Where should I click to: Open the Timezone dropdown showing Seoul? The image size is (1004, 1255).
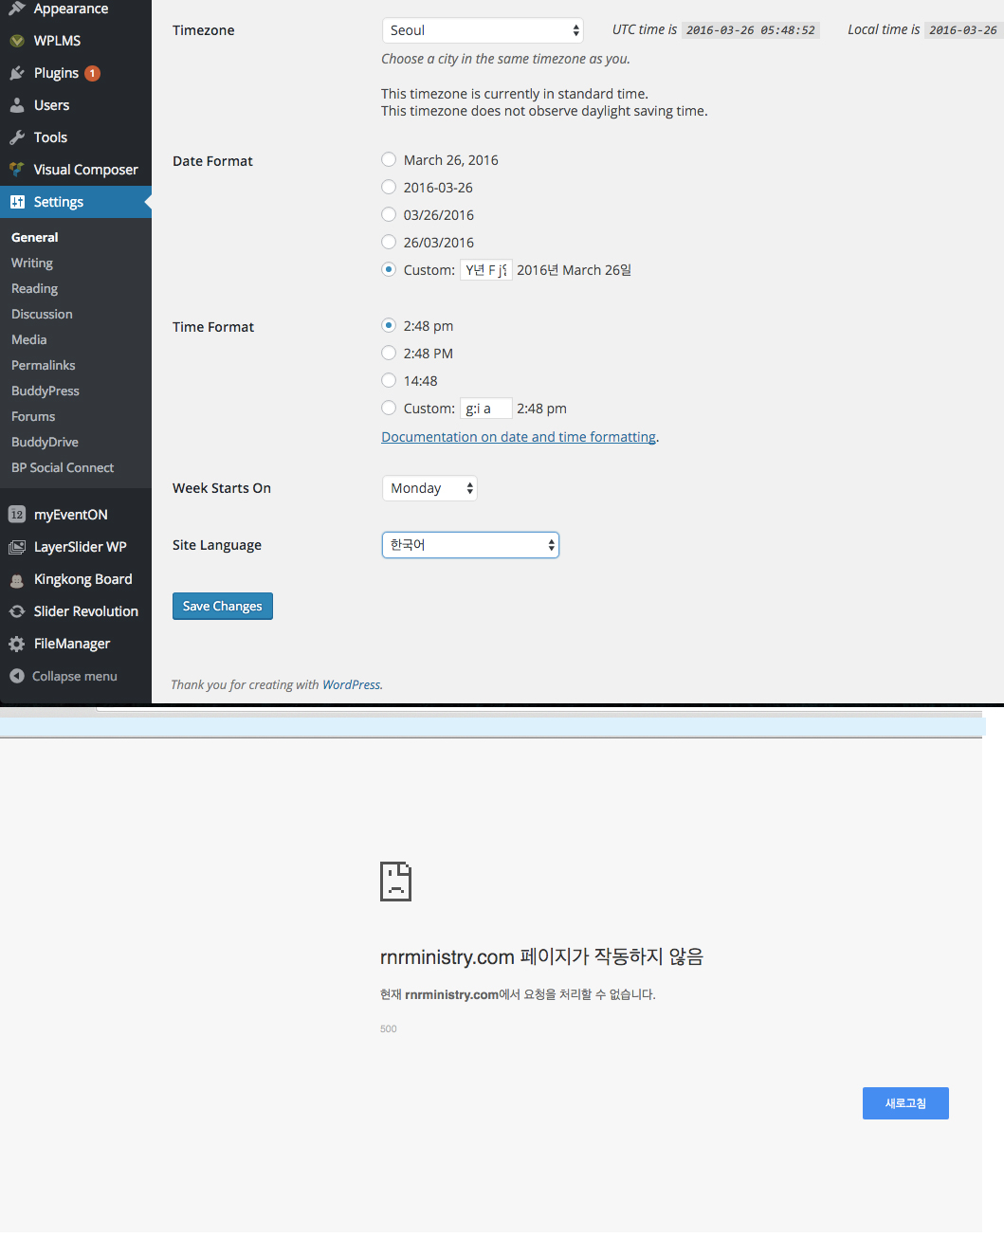[483, 30]
